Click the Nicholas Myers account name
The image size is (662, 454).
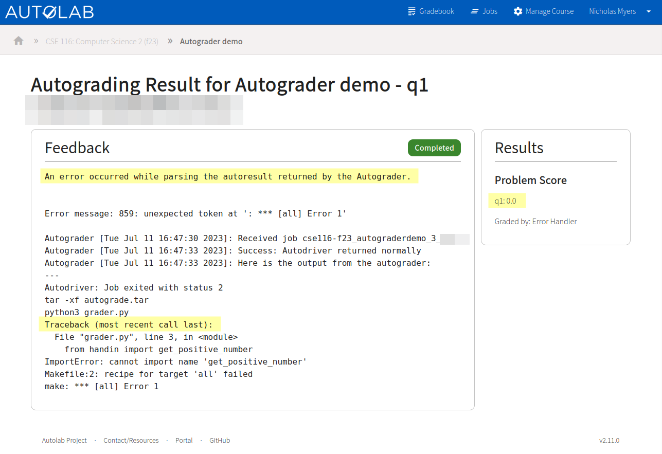(x=612, y=11)
